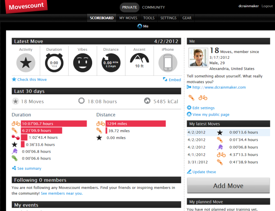Click the My events header
The width and height of the screenshot is (275, 211).
click(96, 205)
